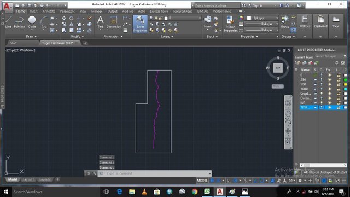The height and width of the screenshot is (197, 350).
Task: Open the Annotate ribbon tab
Action: click(x=49, y=11)
